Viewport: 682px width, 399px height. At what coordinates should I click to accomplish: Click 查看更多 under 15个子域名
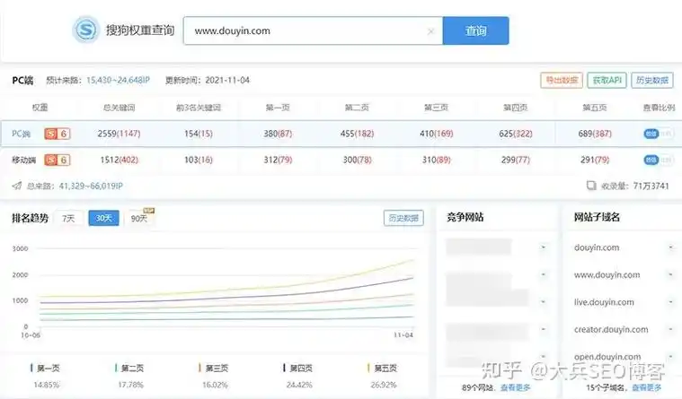tap(646, 387)
